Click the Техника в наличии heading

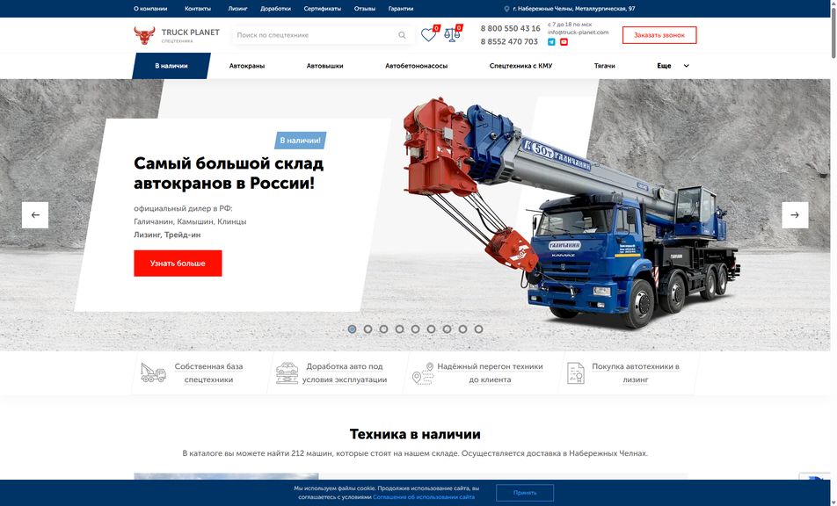tap(415, 434)
